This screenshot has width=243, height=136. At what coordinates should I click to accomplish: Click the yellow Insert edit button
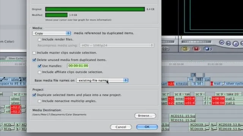click(185, 49)
